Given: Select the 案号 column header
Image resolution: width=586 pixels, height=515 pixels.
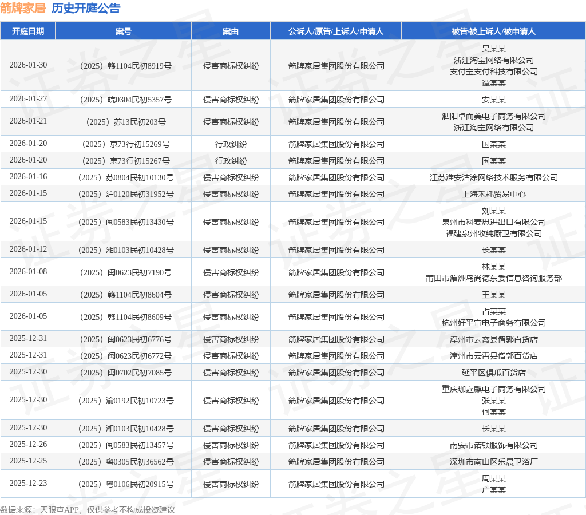Looking at the screenshot, I should [x=124, y=31].
